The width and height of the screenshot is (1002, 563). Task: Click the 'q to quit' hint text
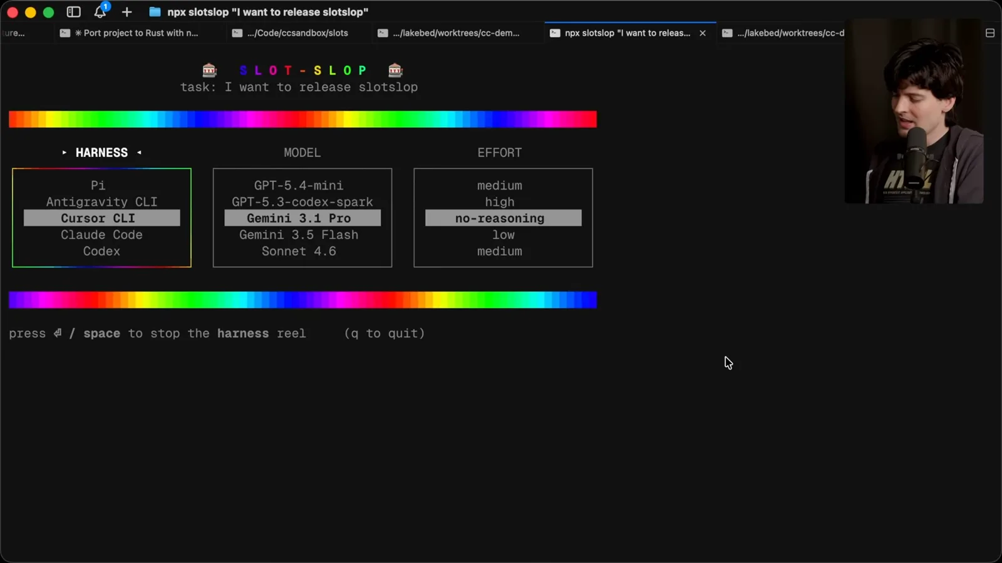click(385, 333)
